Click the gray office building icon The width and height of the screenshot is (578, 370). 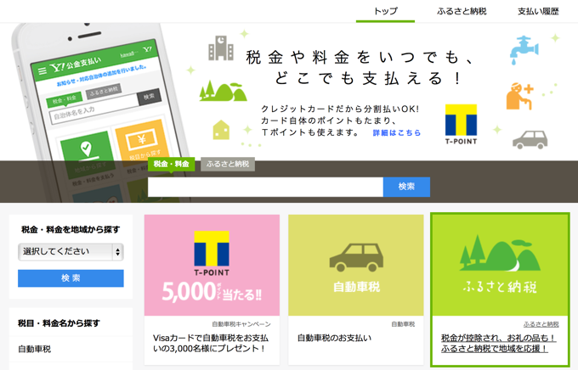pos(221,48)
